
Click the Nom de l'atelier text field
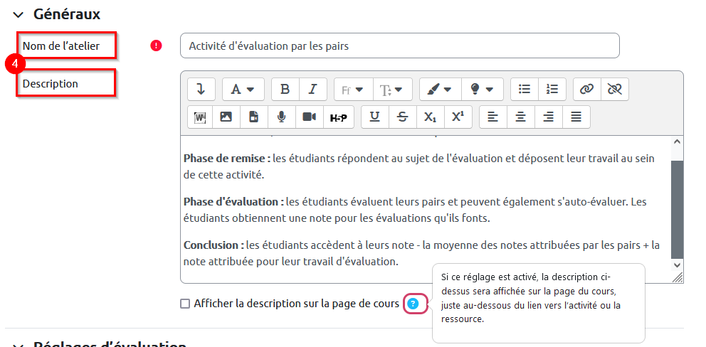click(399, 46)
